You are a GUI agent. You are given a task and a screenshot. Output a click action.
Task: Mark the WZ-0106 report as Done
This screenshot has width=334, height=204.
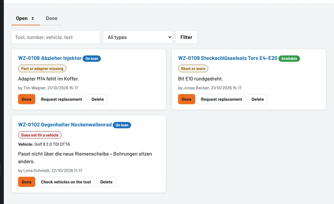click(27, 99)
